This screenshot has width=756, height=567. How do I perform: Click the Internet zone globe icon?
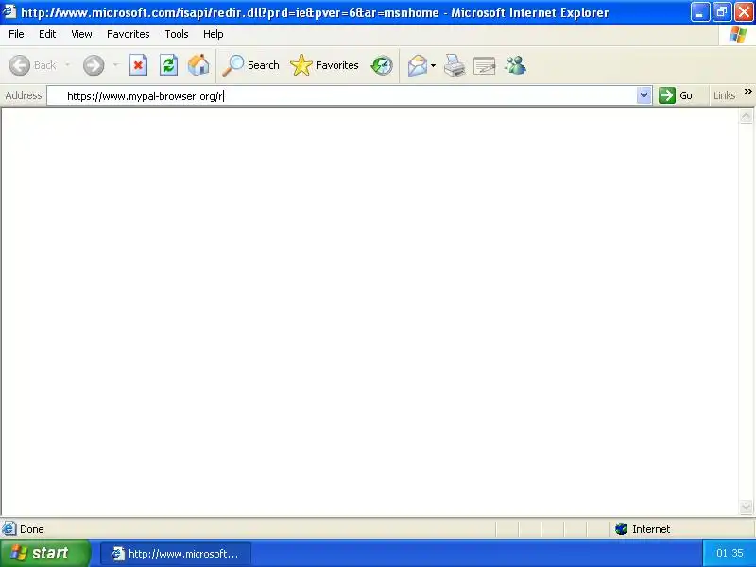coord(621,529)
